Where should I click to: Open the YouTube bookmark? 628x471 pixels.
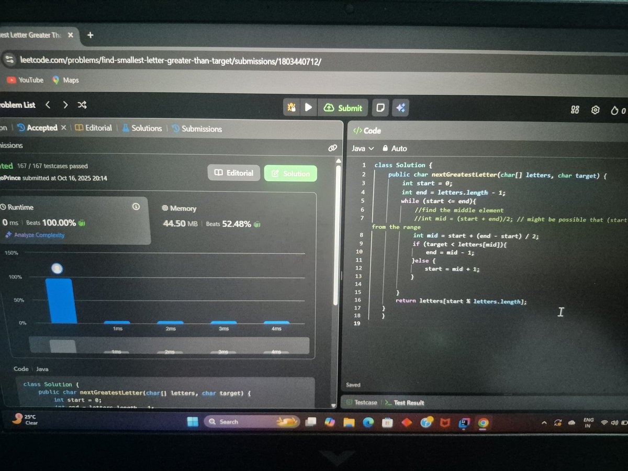[25, 80]
